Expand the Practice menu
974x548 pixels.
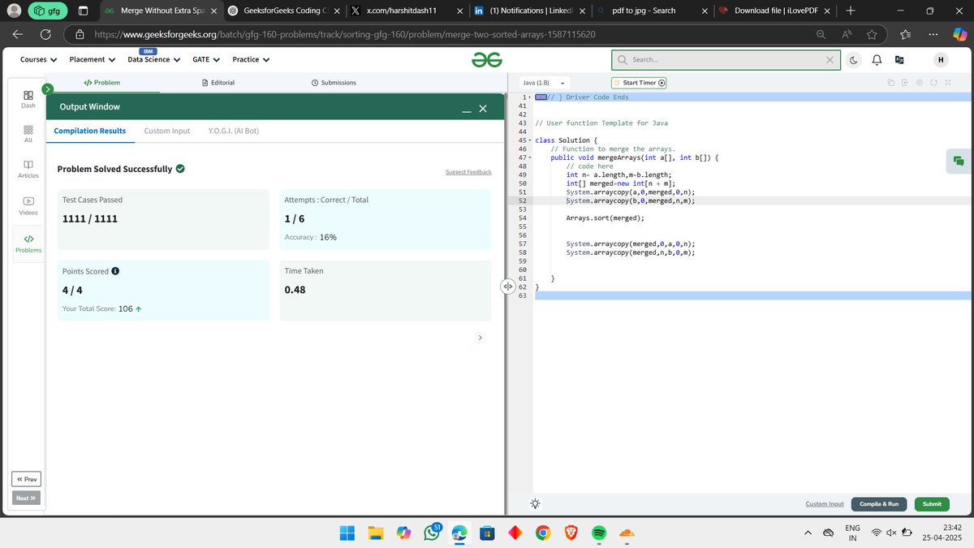(251, 59)
